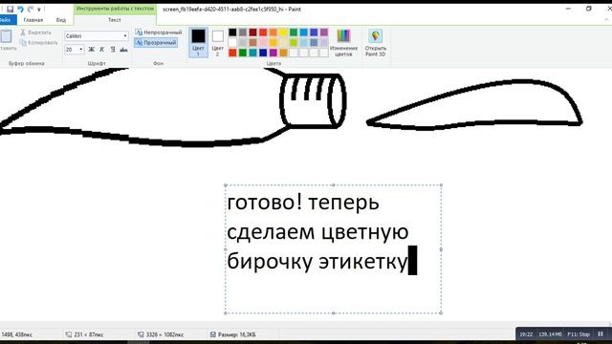This screenshot has height=344, width=612.
Task: Switch to the Главная ribbon tab
Action: click(x=33, y=20)
